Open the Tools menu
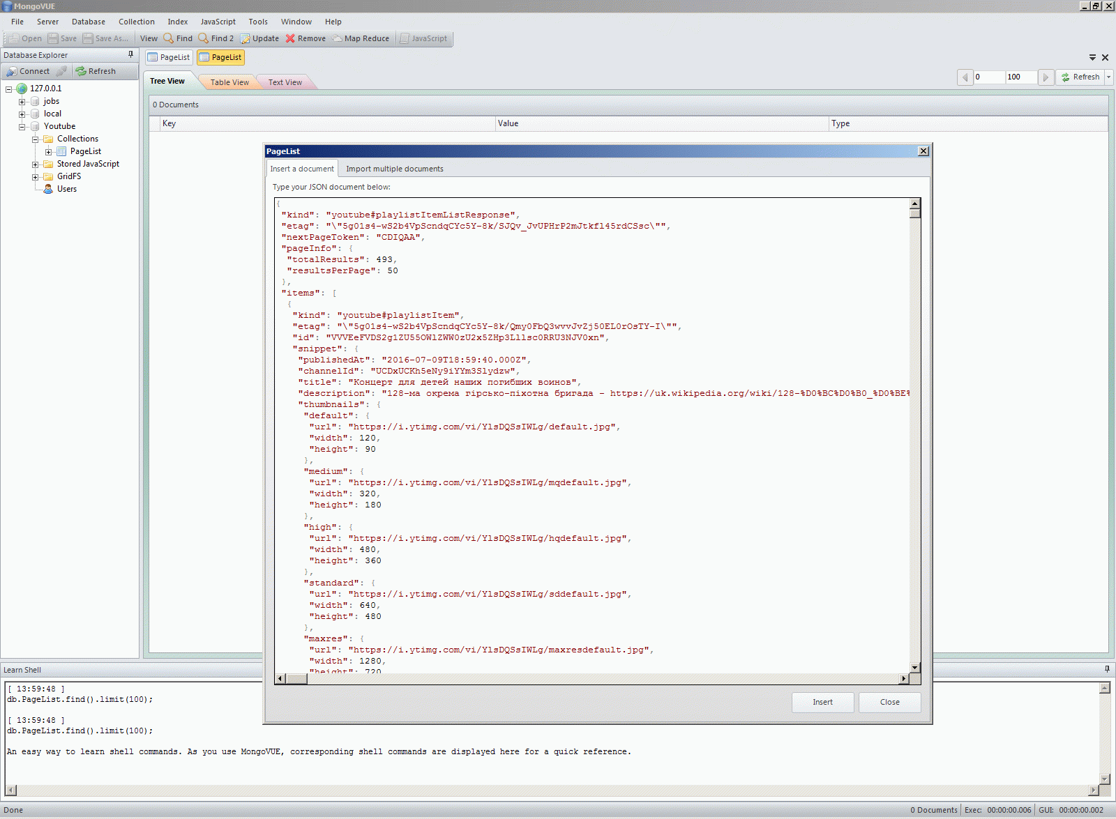 (258, 22)
